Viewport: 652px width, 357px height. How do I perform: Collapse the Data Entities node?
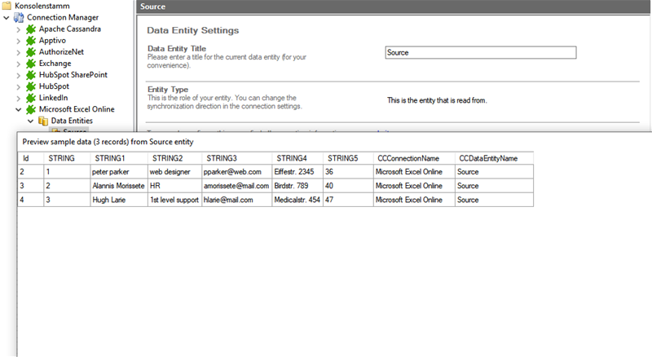(x=31, y=121)
